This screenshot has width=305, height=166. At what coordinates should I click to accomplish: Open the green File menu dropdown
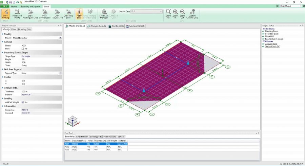5,6
